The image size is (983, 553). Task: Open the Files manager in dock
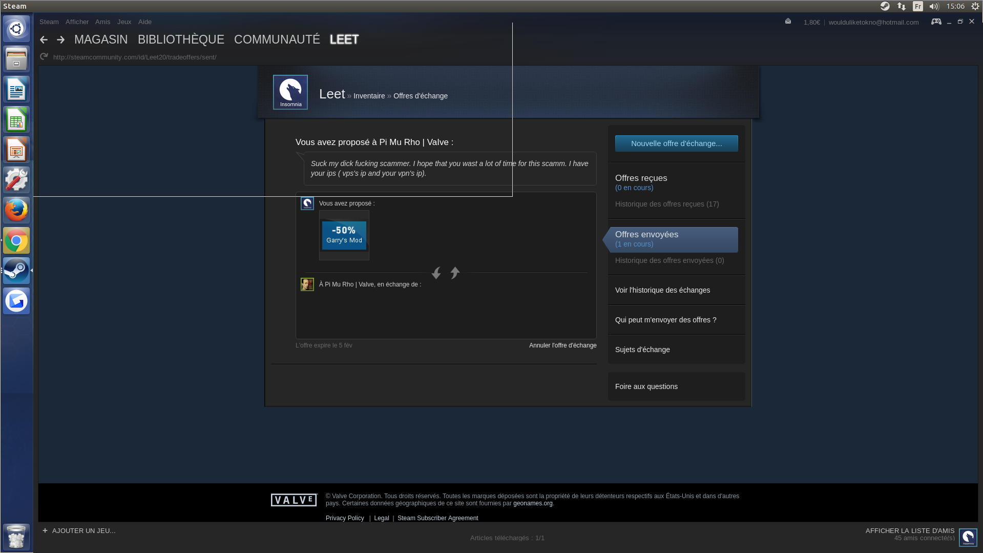point(16,59)
